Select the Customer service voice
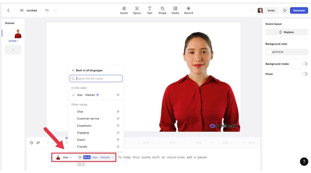Screen dimensions: 311x173 click(x=88, y=119)
